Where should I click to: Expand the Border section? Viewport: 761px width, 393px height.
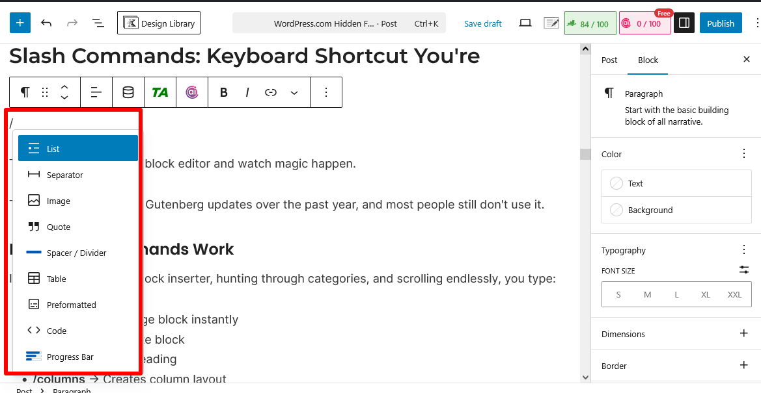tap(743, 365)
